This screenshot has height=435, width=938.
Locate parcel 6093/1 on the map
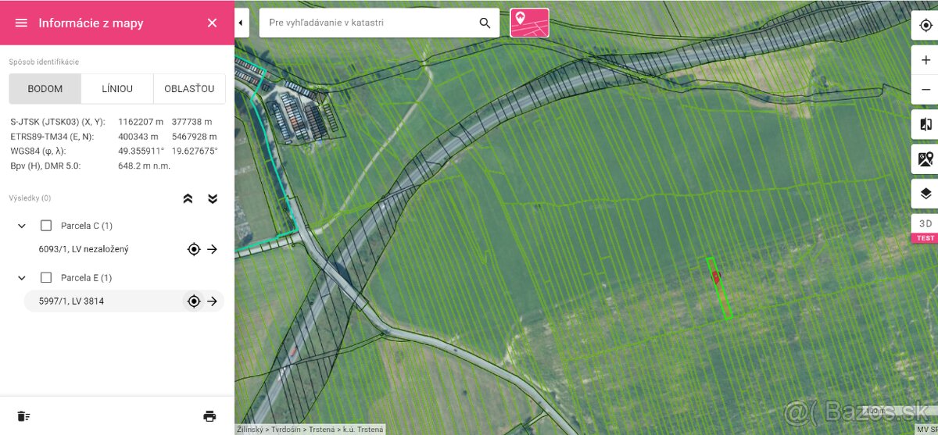pos(194,249)
